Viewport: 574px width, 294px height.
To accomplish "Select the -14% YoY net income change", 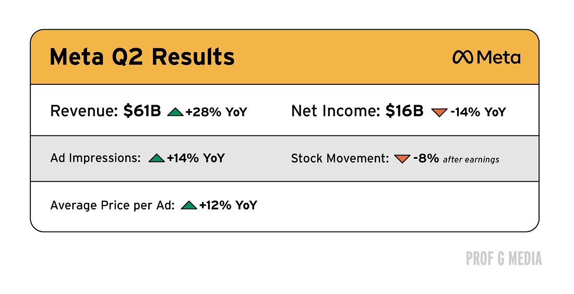I will [x=478, y=112].
